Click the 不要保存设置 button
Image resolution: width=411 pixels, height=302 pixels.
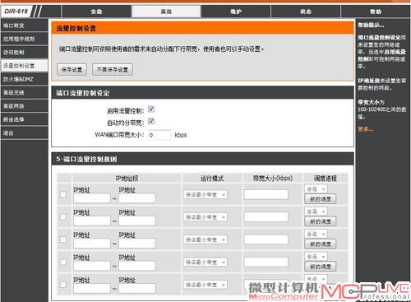click(x=113, y=70)
